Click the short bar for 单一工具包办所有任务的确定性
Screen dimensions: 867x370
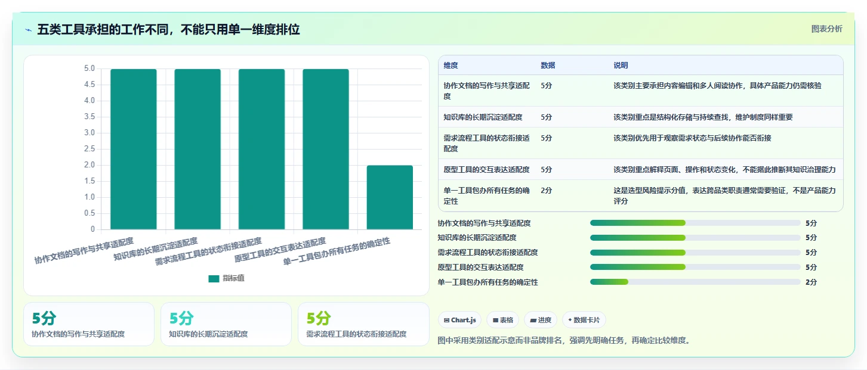pyautogui.click(x=390, y=197)
